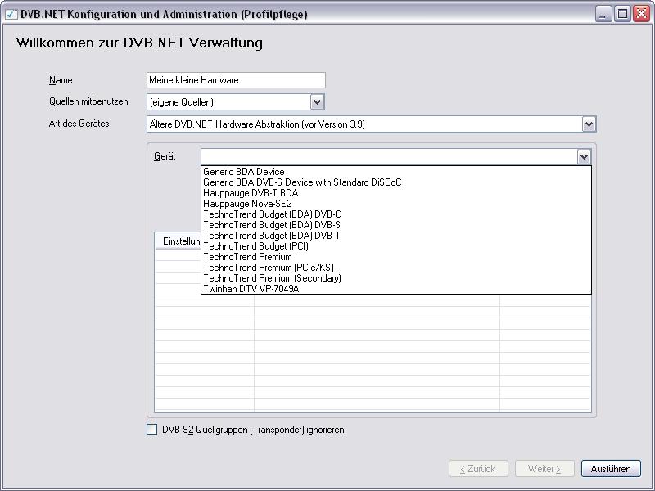The width and height of the screenshot is (655, 491).
Task: Open the Quellen mitbenutzen dropdown
Action: [x=318, y=102]
